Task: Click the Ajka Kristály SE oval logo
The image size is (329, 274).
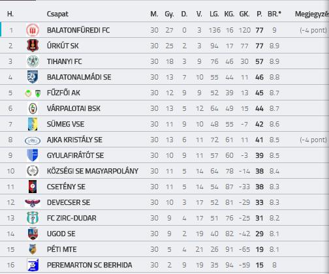Action: click(33, 141)
